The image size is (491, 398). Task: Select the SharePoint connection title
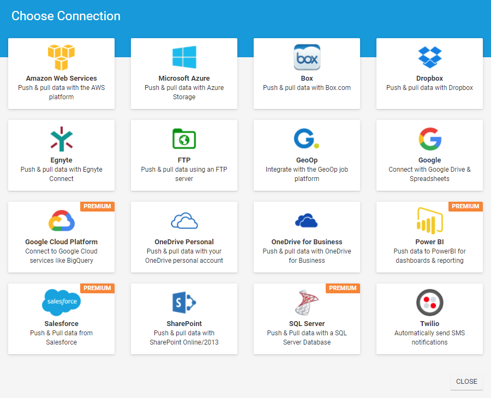click(x=184, y=323)
